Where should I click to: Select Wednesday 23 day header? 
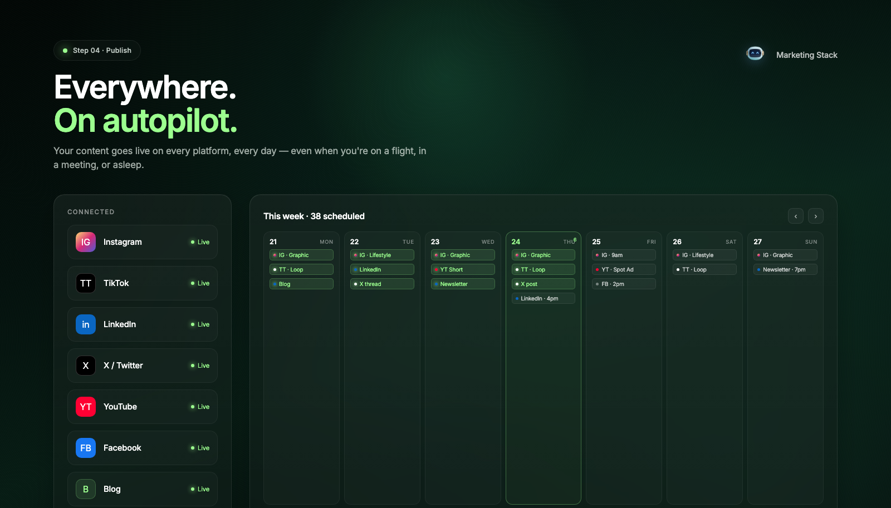(x=463, y=241)
